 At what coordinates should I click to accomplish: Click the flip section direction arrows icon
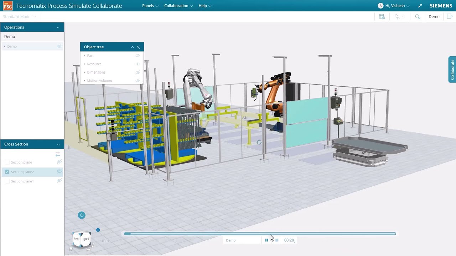[x=58, y=154]
